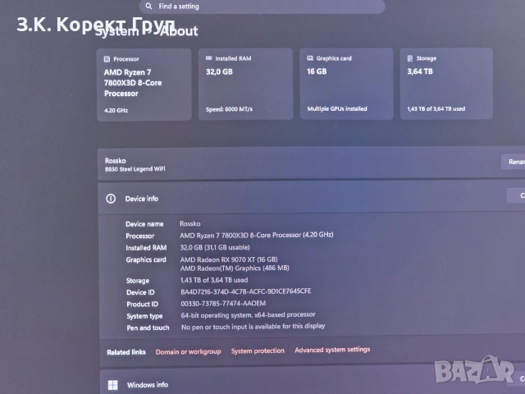Select the Device info Processor value line
Viewport: 525px width, 394px height.
pyautogui.click(x=257, y=236)
